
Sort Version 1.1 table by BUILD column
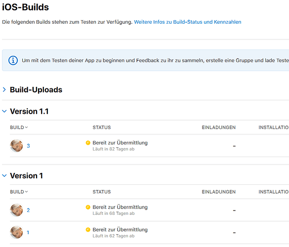[19, 127]
